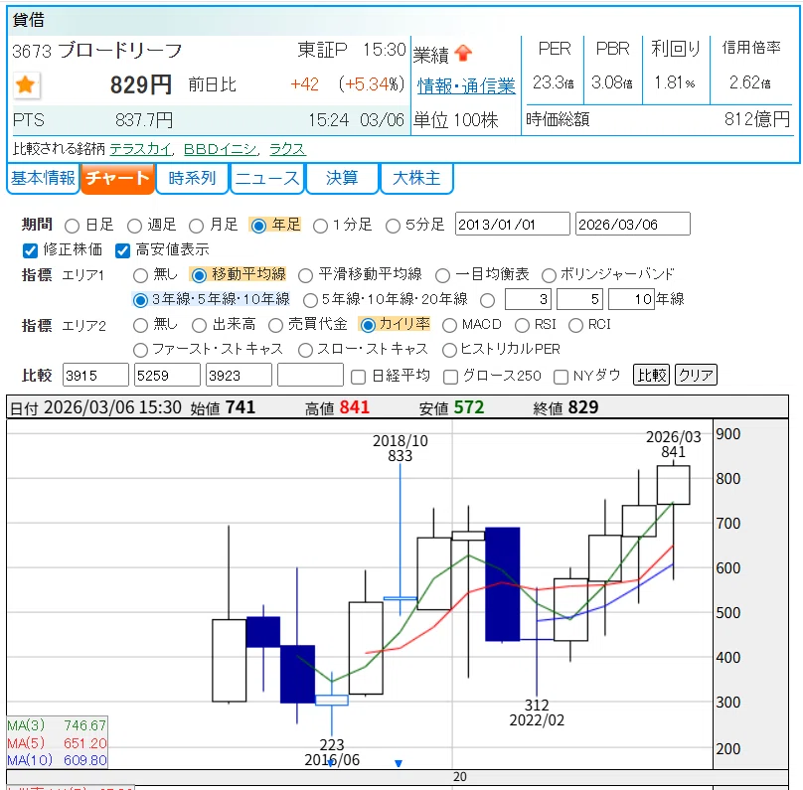Select the 月足 period radio button
The image size is (803, 790).
(196, 226)
